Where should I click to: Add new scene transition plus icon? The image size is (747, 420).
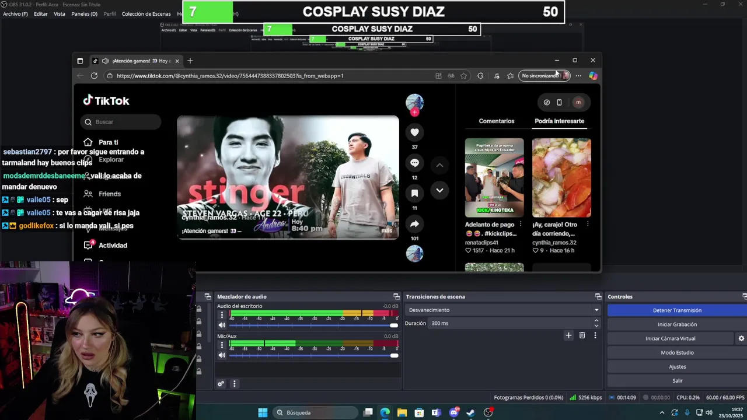568,335
